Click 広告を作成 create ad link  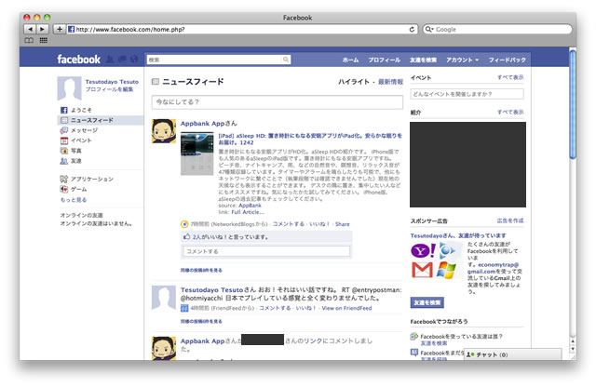[510, 220]
